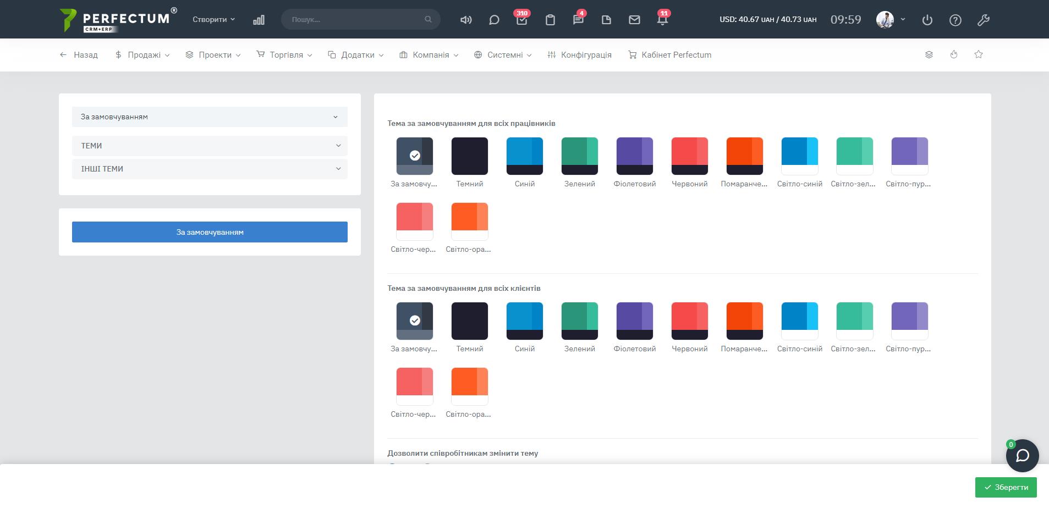Click the power logout icon
Screen dimensions: 1049x508
point(927,20)
